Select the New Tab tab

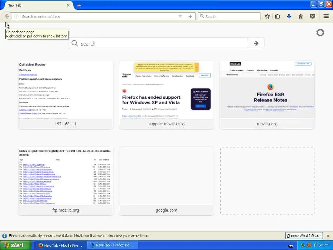click(38, 5)
